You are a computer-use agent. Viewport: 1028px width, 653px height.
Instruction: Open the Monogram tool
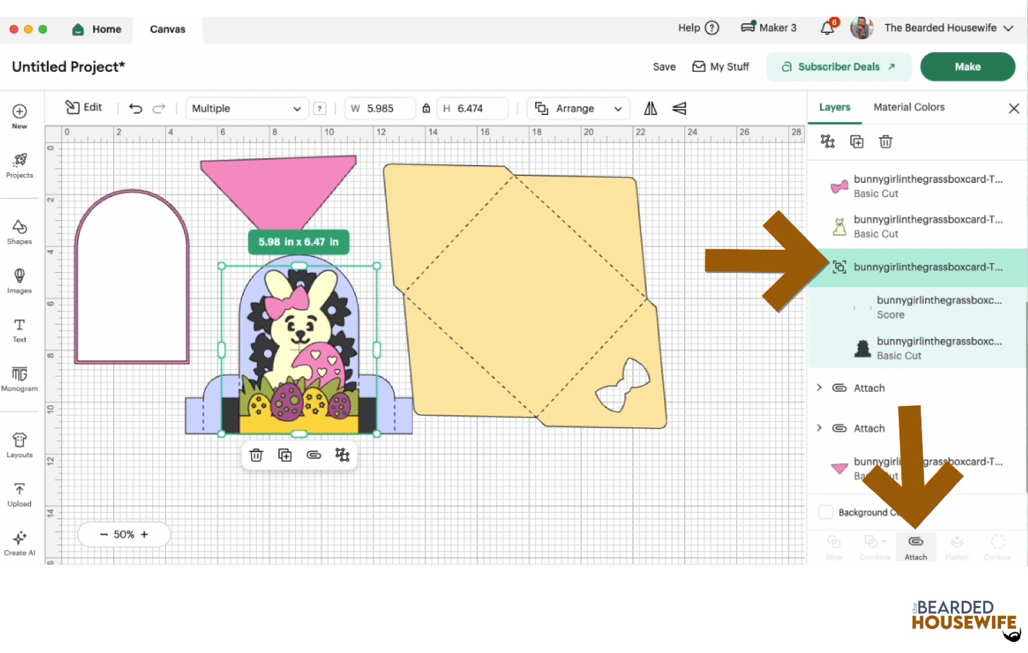click(19, 378)
